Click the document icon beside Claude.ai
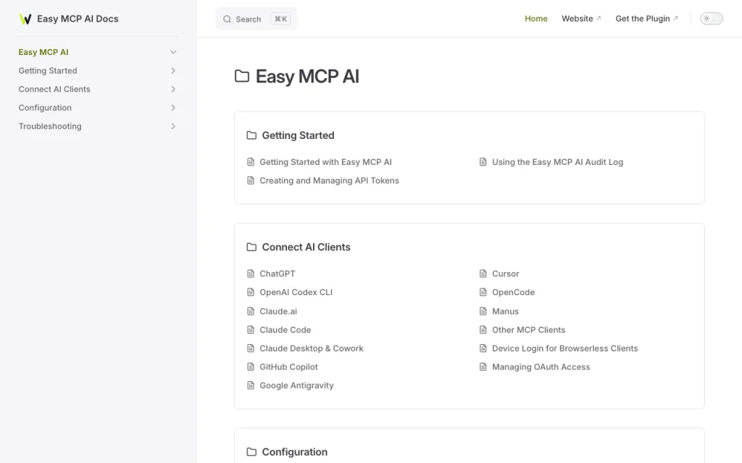742x463 pixels. pos(251,311)
